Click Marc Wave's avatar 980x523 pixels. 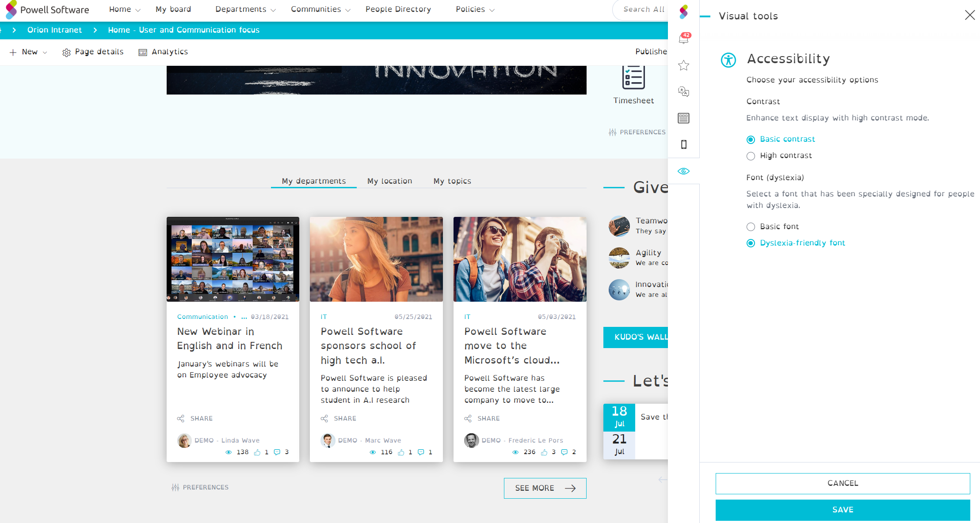pos(328,440)
